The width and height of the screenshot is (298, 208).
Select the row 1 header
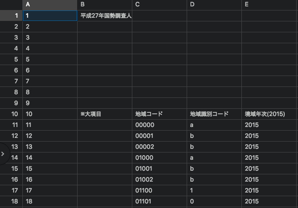(11, 15)
